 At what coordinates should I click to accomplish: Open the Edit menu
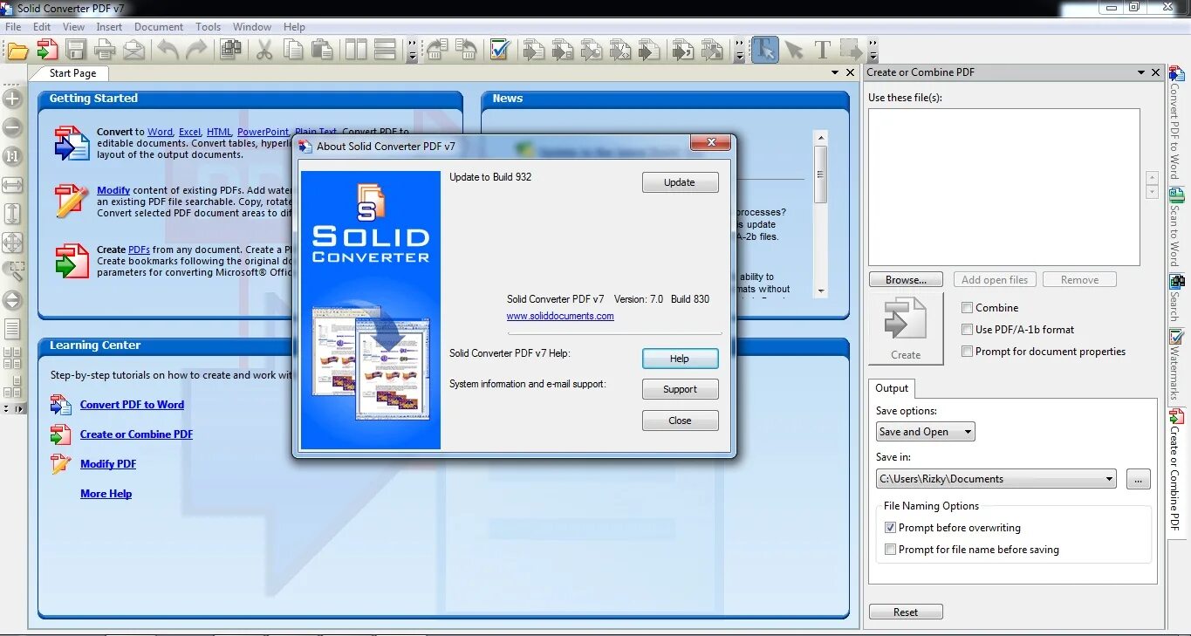pos(42,27)
